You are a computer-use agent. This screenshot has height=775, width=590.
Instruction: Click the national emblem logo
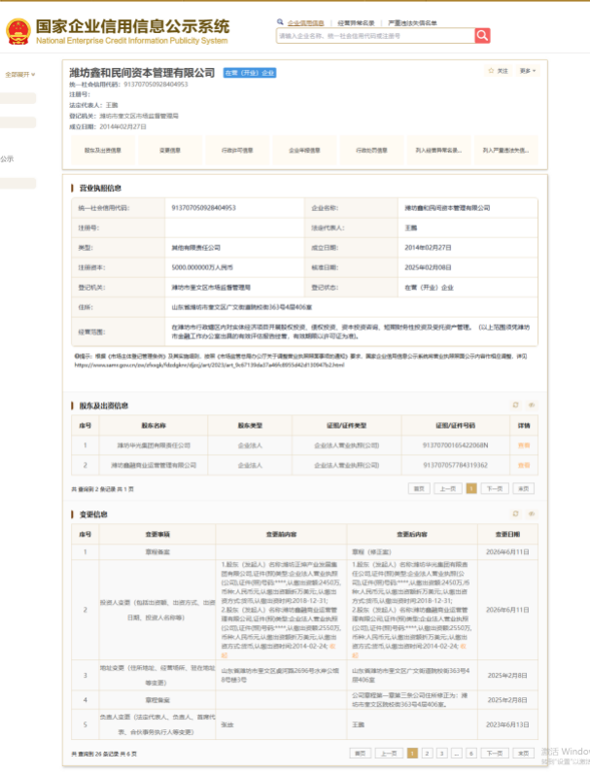(18, 32)
